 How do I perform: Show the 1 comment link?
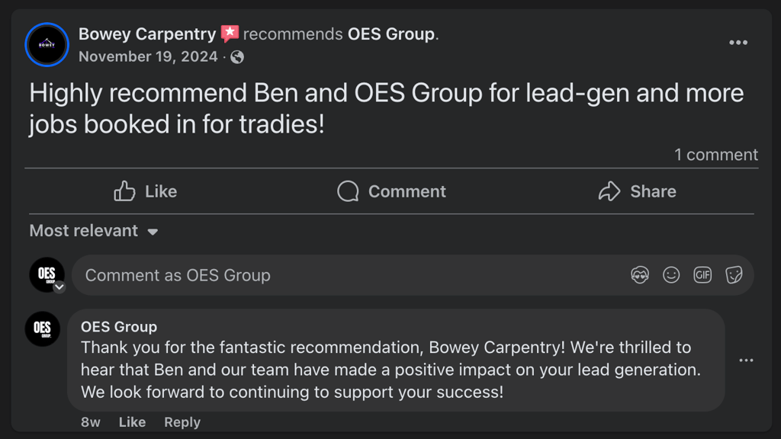(715, 155)
